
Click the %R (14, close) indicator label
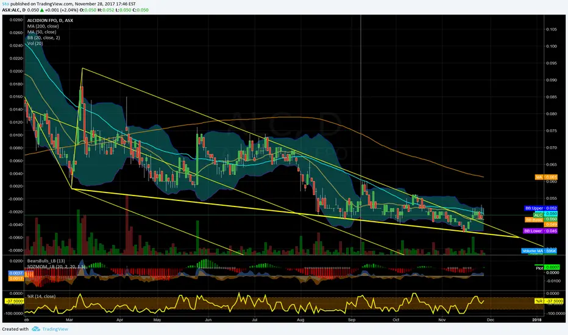tap(41, 296)
